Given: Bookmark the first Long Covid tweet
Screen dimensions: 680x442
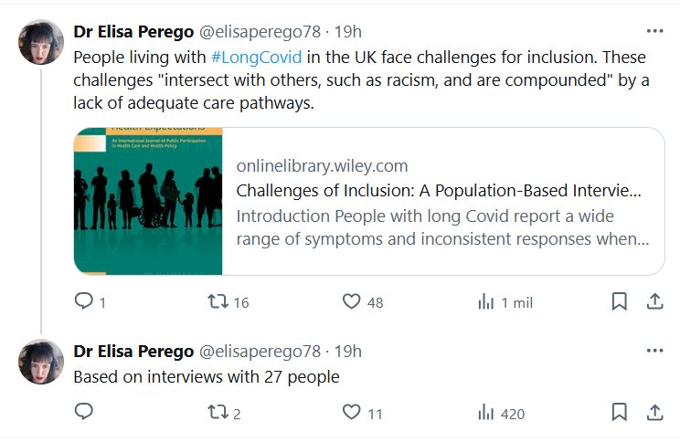Looking at the screenshot, I should [x=619, y=301].
